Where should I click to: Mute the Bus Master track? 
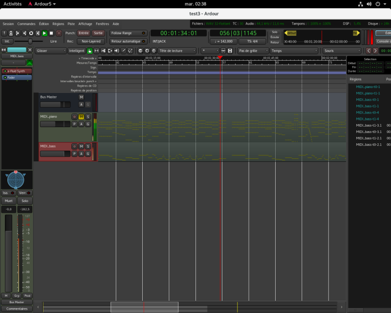pyautogui.click(x=81, y=97)
